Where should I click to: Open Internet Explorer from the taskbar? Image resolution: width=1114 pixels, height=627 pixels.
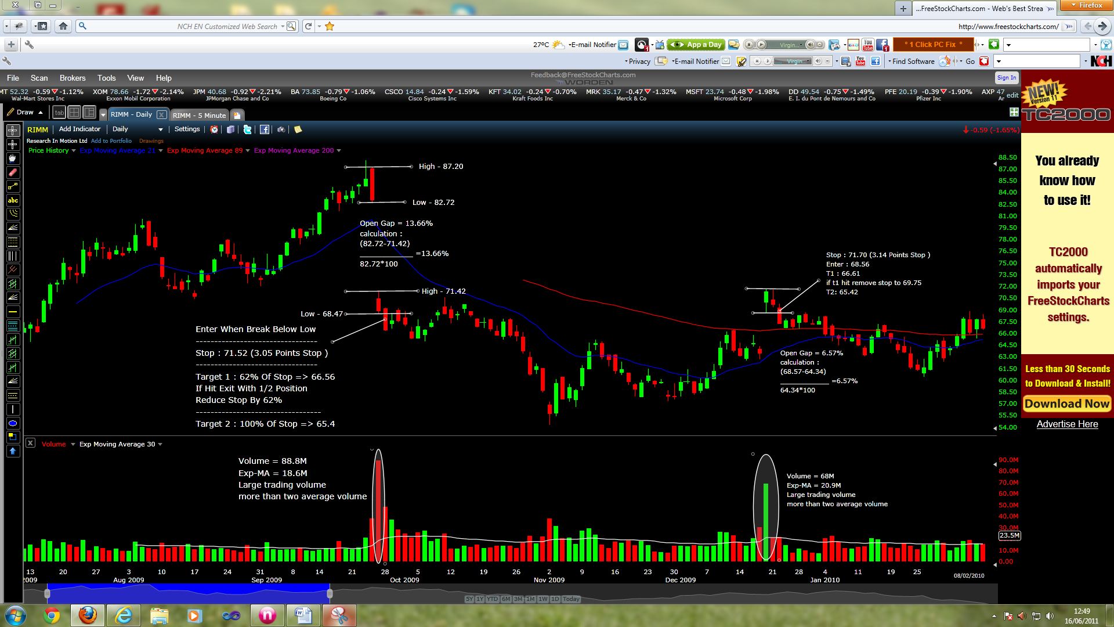click(124, 615)
